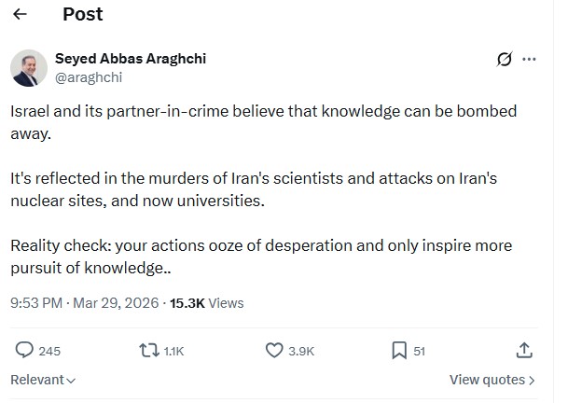This screenshot has width=568, height=403.
Task: Click the 245 replies count
Action: coord(49,352)
